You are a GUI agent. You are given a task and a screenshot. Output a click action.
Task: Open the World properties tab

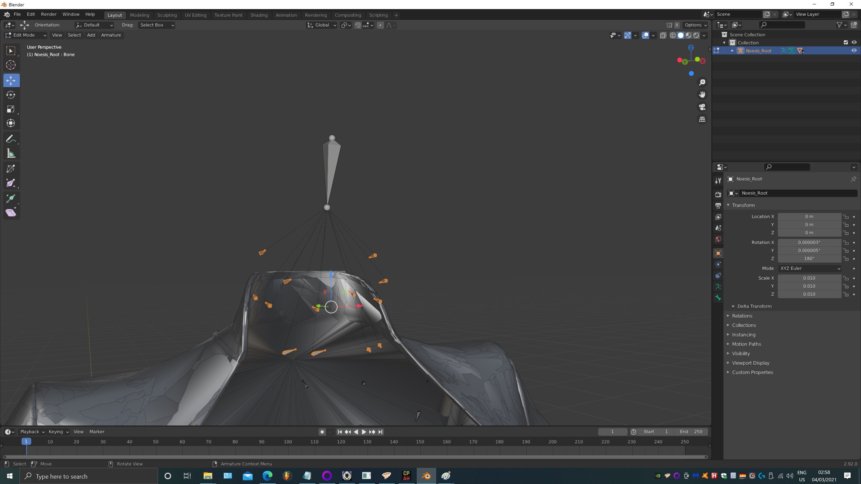tap(718, 239)
